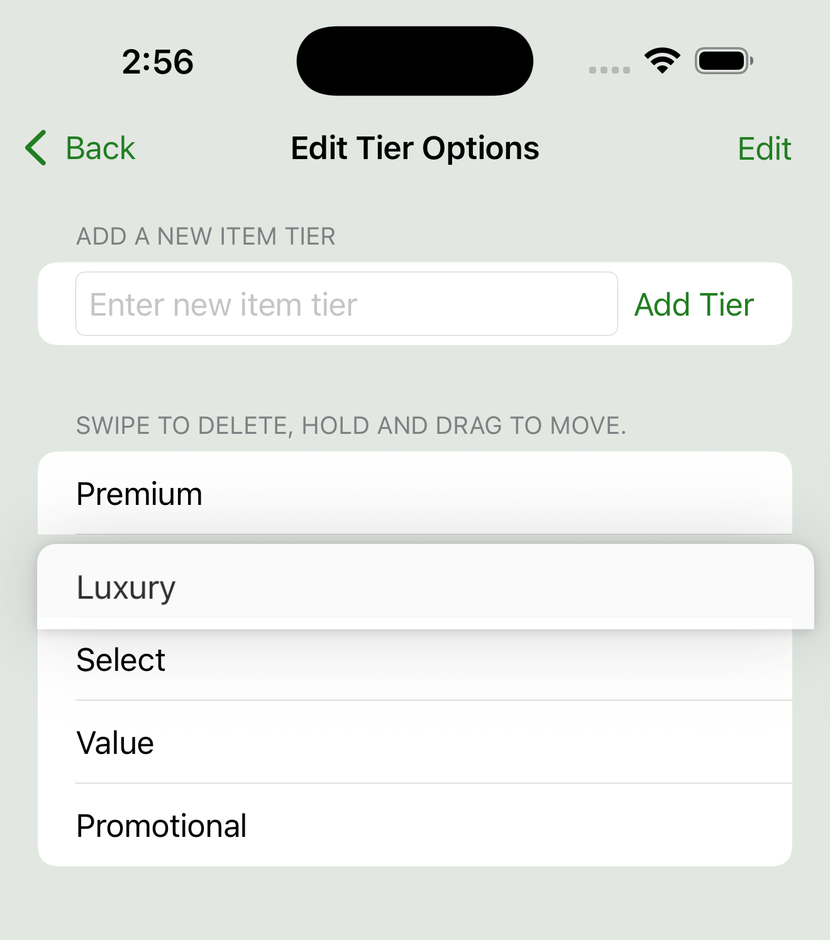
Task: Tap the 2:56 clock in status bar
Action: 158,62
